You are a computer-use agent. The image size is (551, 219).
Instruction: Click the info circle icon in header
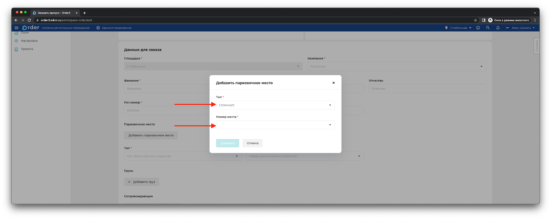point(478,28)
